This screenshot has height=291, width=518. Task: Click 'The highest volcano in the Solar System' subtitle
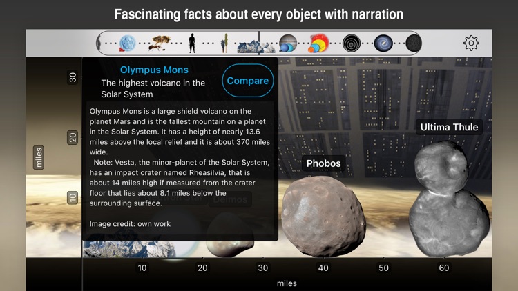click(x=153, y=88)
